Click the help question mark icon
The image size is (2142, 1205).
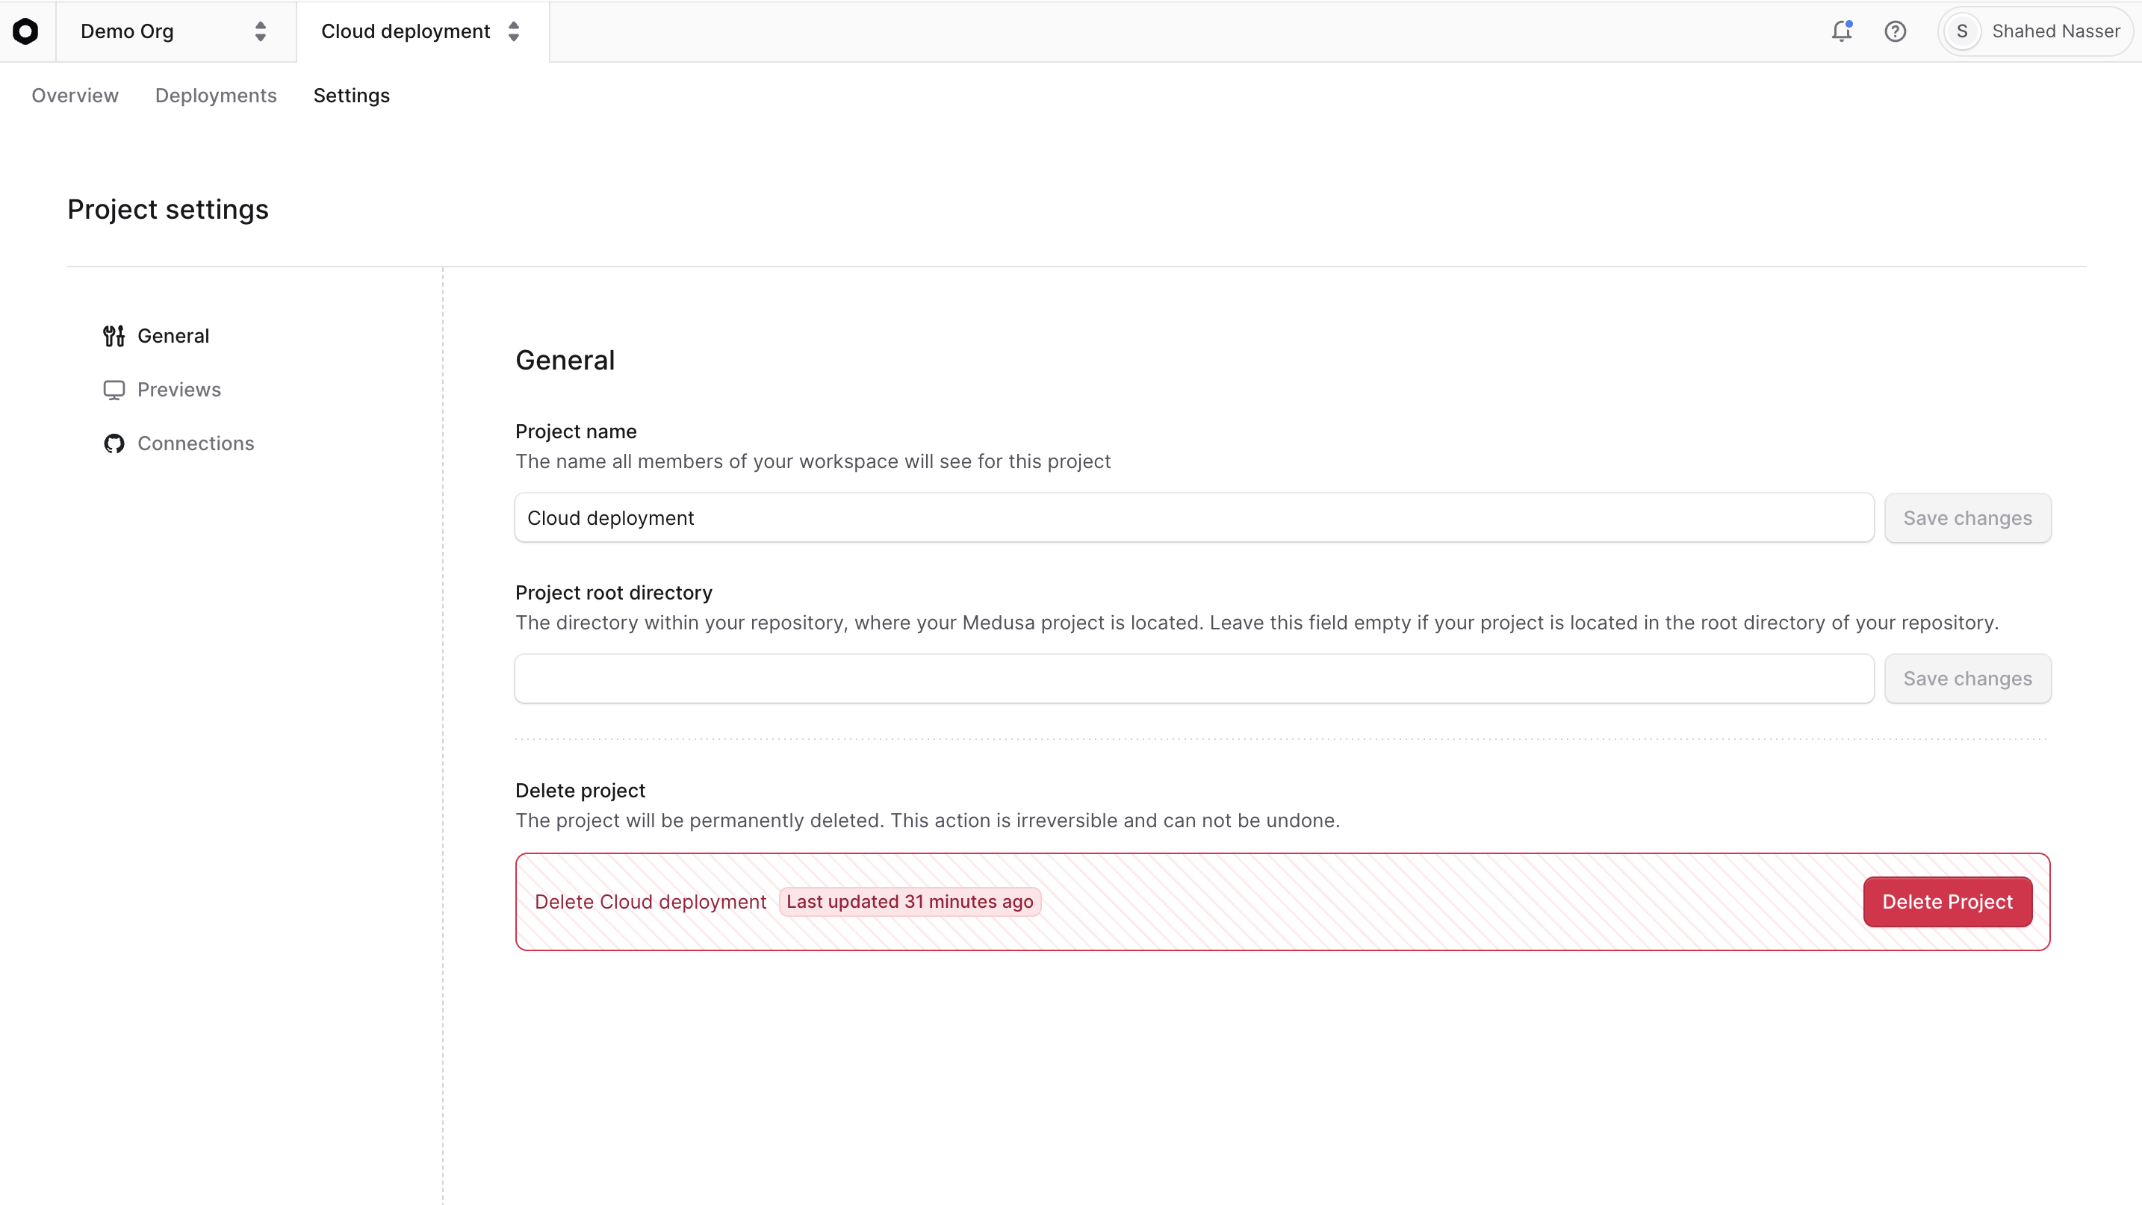1896,31
